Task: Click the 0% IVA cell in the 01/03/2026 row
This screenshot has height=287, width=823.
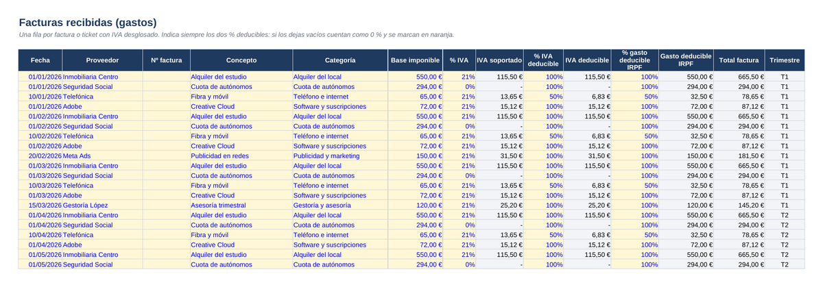Action: tap(460, 175)
